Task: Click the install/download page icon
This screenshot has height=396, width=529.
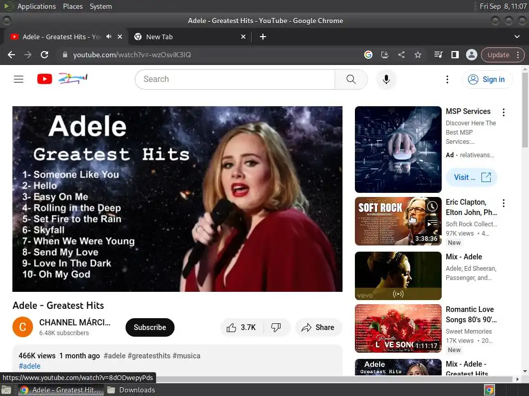Action: click(x=384, y=55)
